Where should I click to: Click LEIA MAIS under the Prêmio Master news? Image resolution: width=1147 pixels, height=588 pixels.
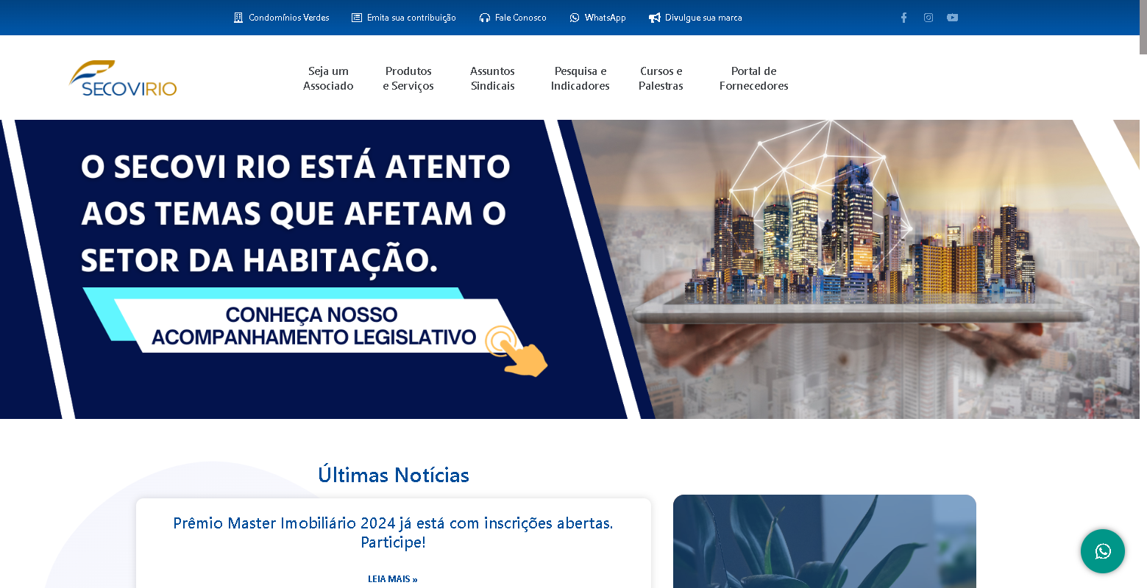coord(393,579)
